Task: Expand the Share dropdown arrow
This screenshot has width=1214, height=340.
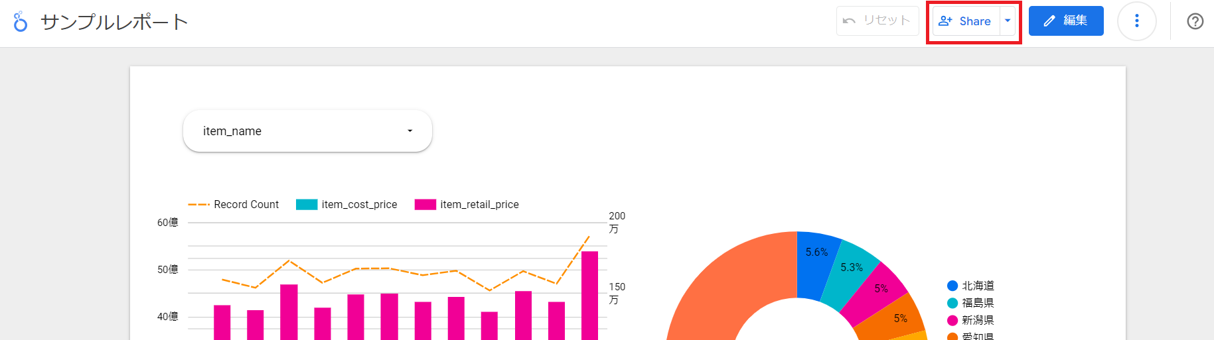Action: (x=1008, y=21)
